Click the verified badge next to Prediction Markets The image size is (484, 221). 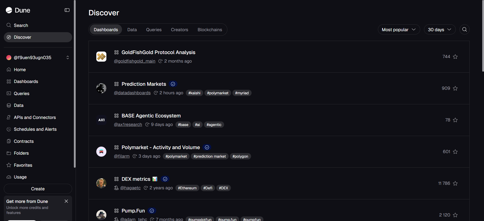173,84
